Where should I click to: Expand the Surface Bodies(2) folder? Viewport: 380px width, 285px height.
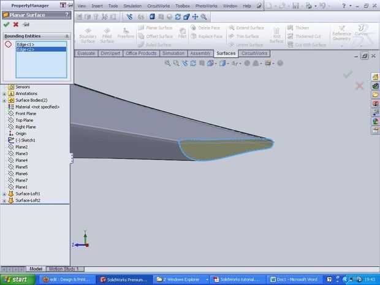click(4, 101)
